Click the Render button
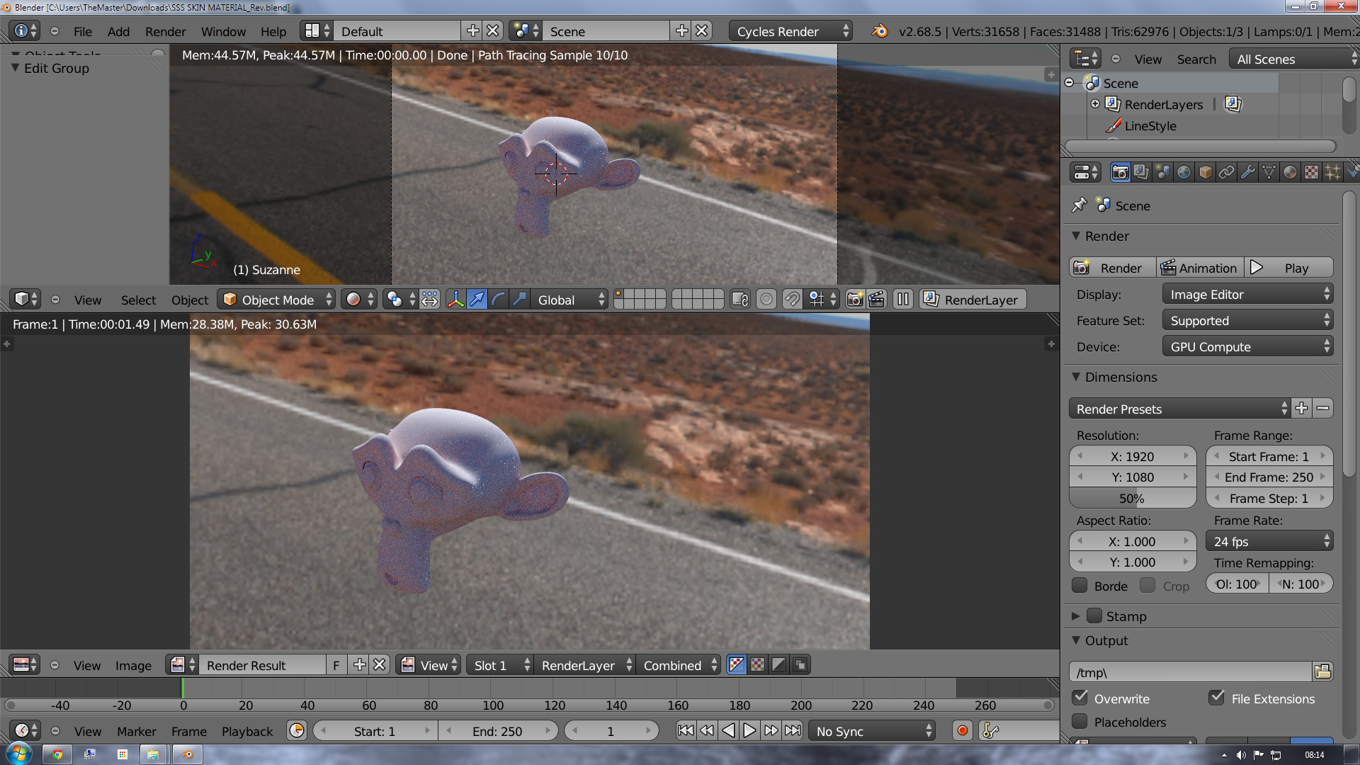 pos(1112,268)
